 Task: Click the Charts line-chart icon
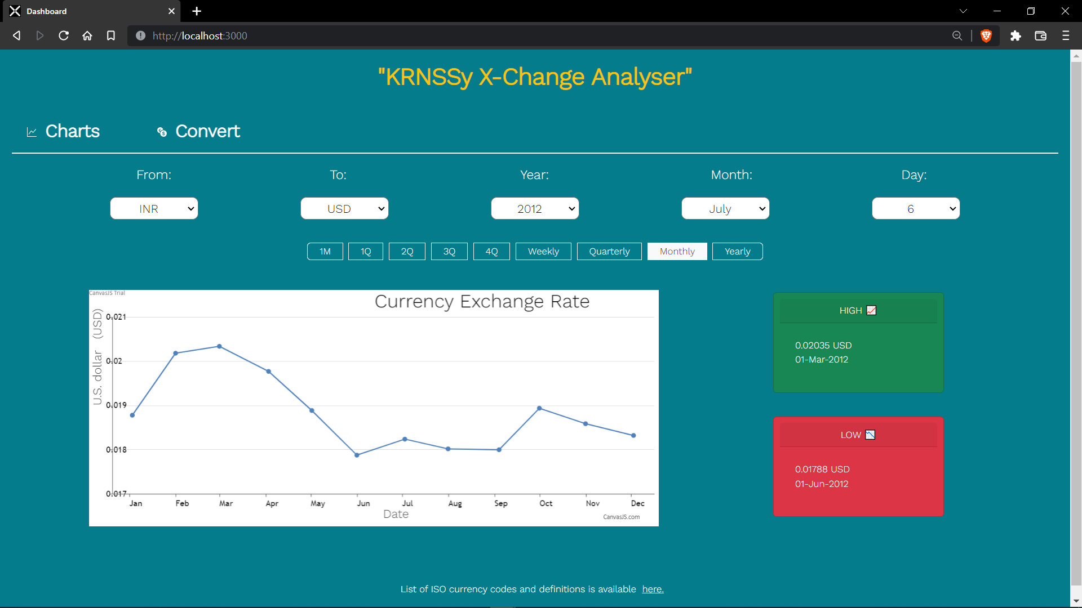(32, 132)
